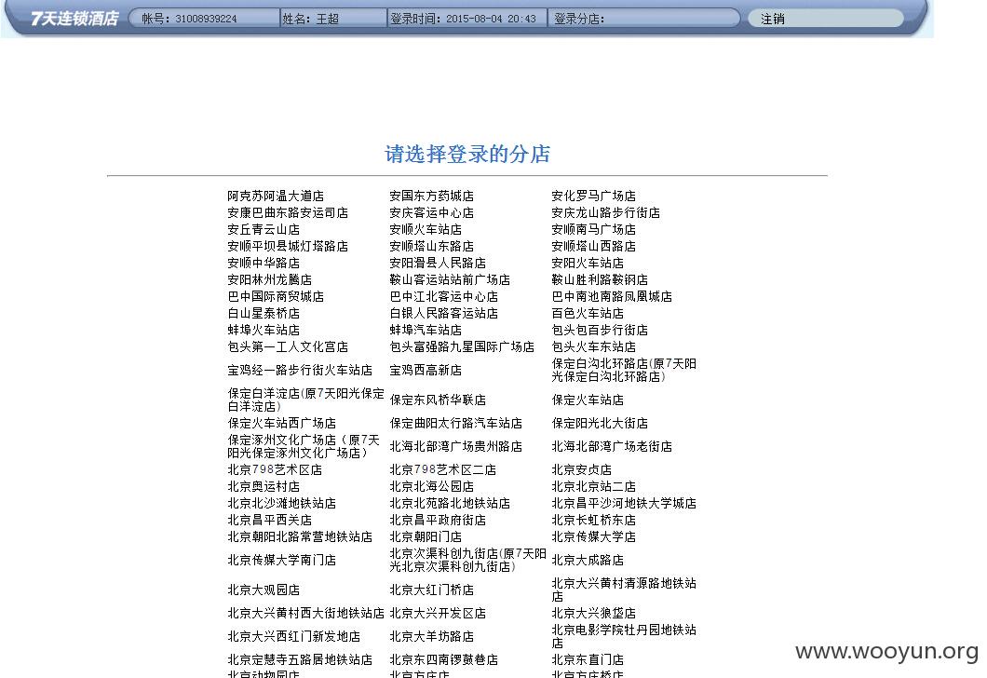Click the 7天连锁酒店 logo
987x678 pixels.
pos(74,19)
